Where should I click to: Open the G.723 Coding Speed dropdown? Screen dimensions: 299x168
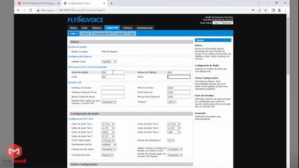(108, 140)
